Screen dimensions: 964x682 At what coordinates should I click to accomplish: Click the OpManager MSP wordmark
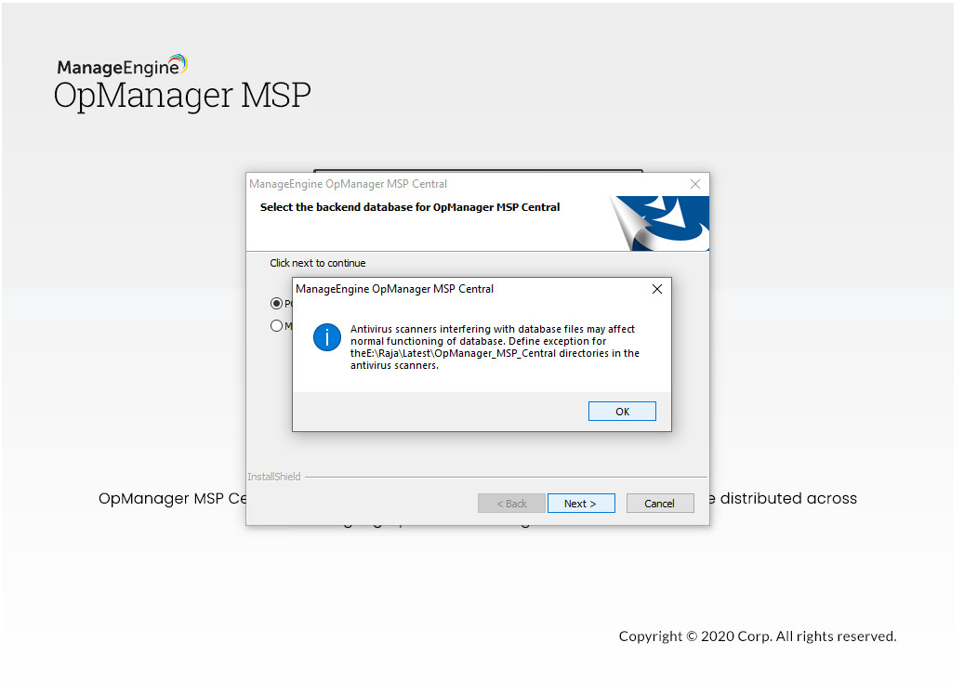point(182,94)
